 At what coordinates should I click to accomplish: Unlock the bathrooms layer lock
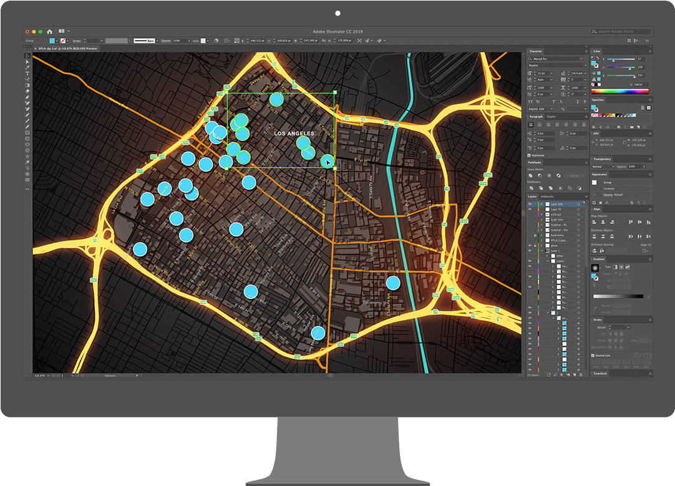click(x=535, y=235)
